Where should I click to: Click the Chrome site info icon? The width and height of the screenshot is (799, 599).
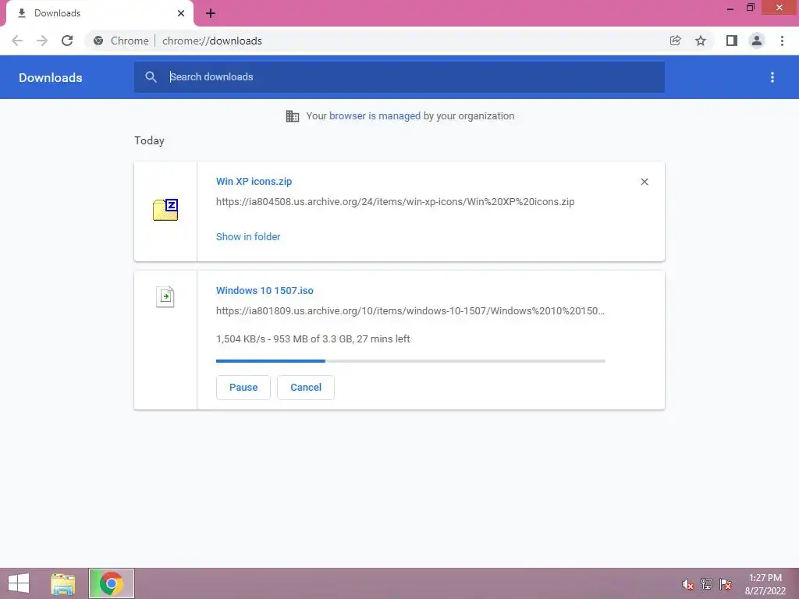98,41
